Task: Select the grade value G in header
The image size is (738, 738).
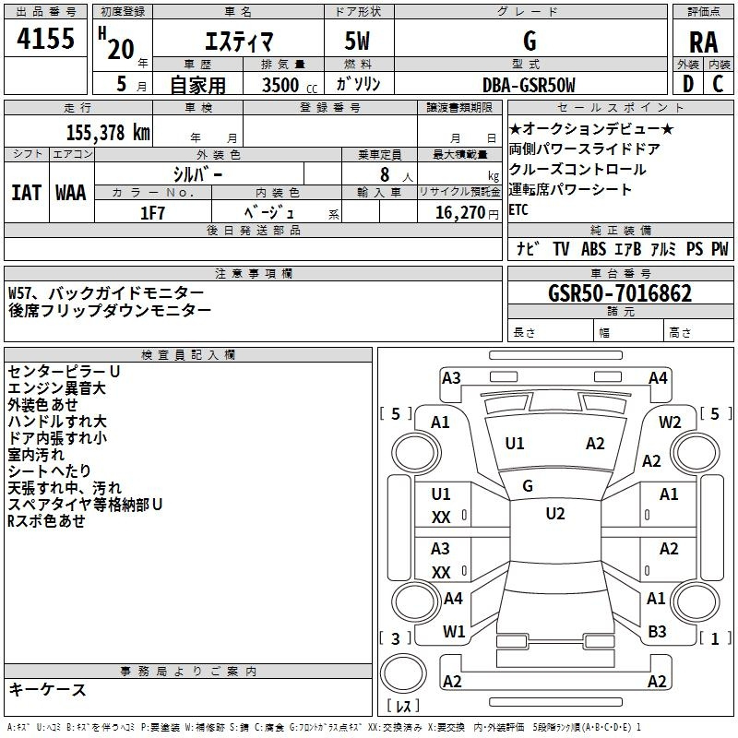Action: coord(530,41)
